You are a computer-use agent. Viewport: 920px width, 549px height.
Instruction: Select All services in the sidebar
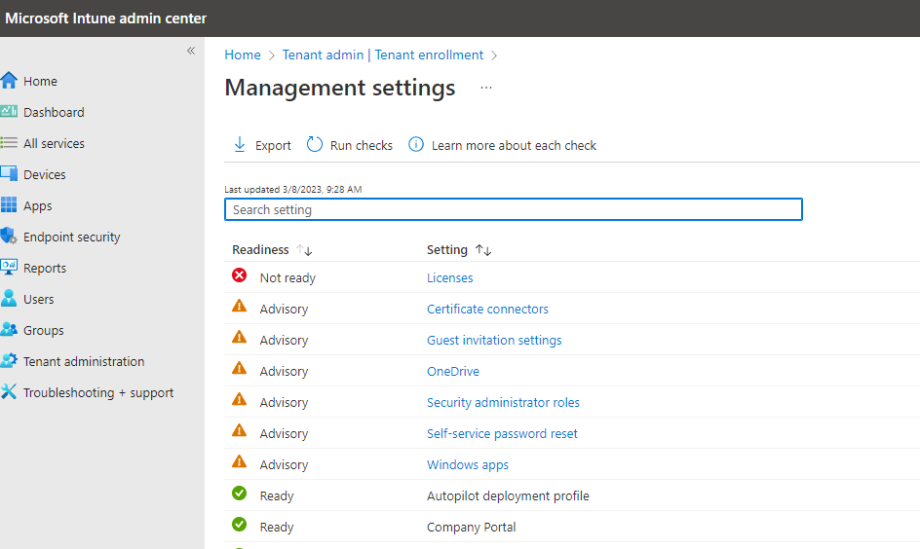pos(54,143)
